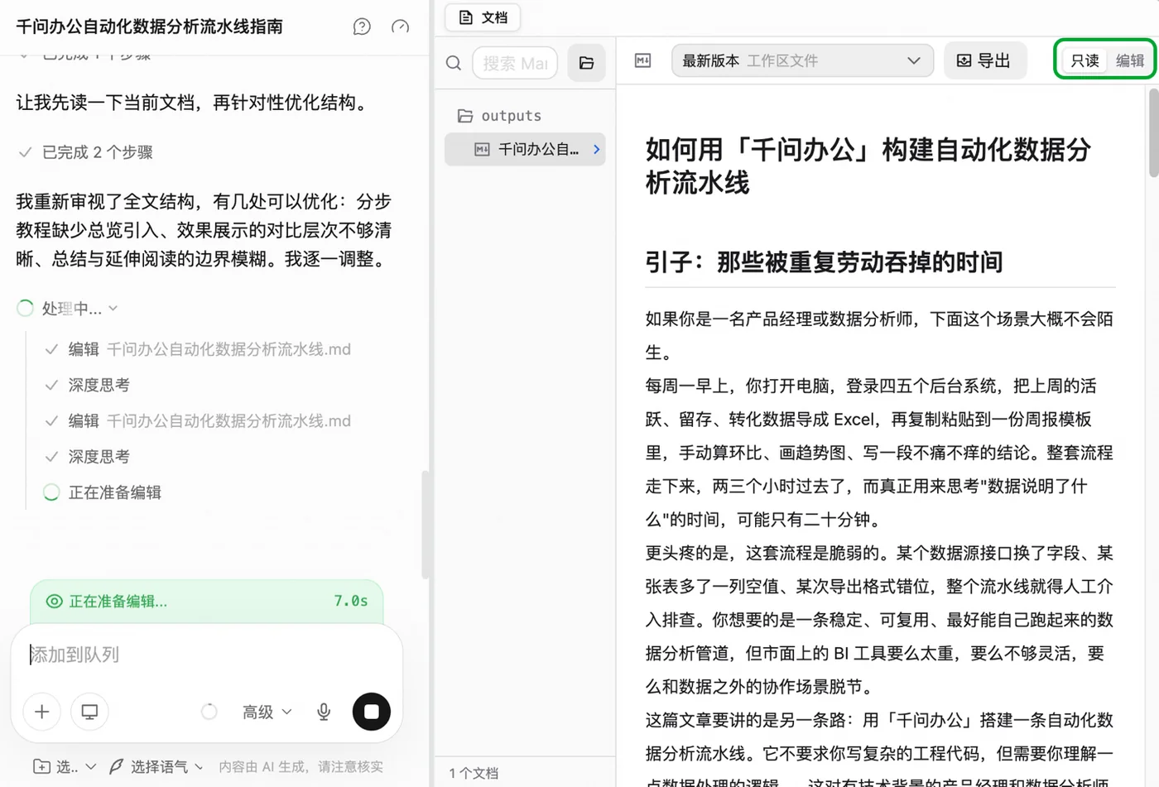Click the eye icon in the green status bar

point(54,602)
